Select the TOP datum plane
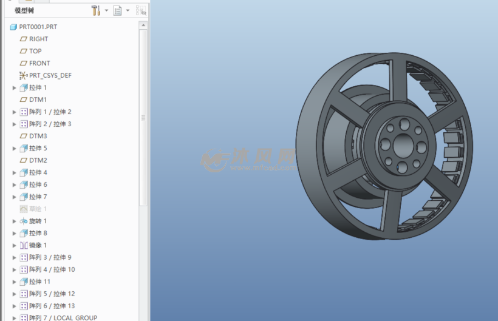The image size is (498, 321). [x=35, y=51]
